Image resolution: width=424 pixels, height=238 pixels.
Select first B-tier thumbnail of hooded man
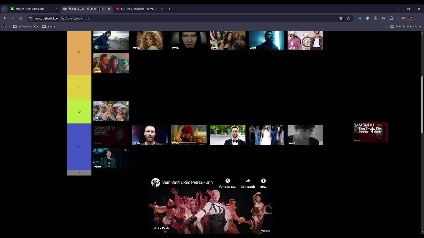(x=111, y=40)
